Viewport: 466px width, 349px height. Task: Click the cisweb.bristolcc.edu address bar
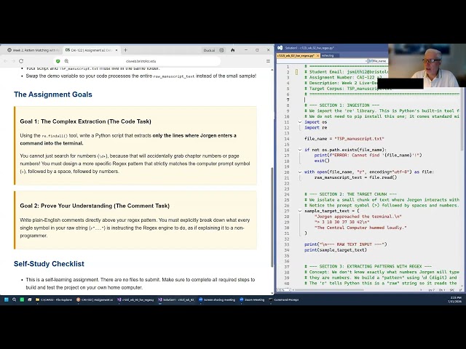141,61
